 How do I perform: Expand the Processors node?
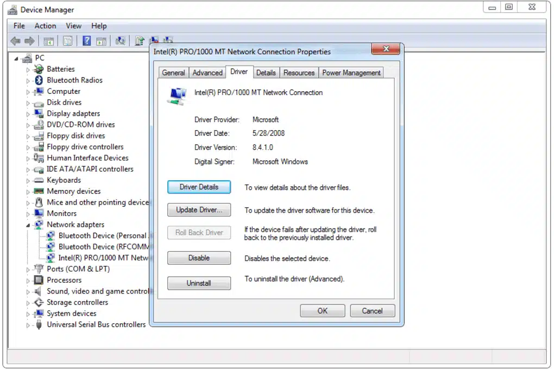[x=28, y=281]
